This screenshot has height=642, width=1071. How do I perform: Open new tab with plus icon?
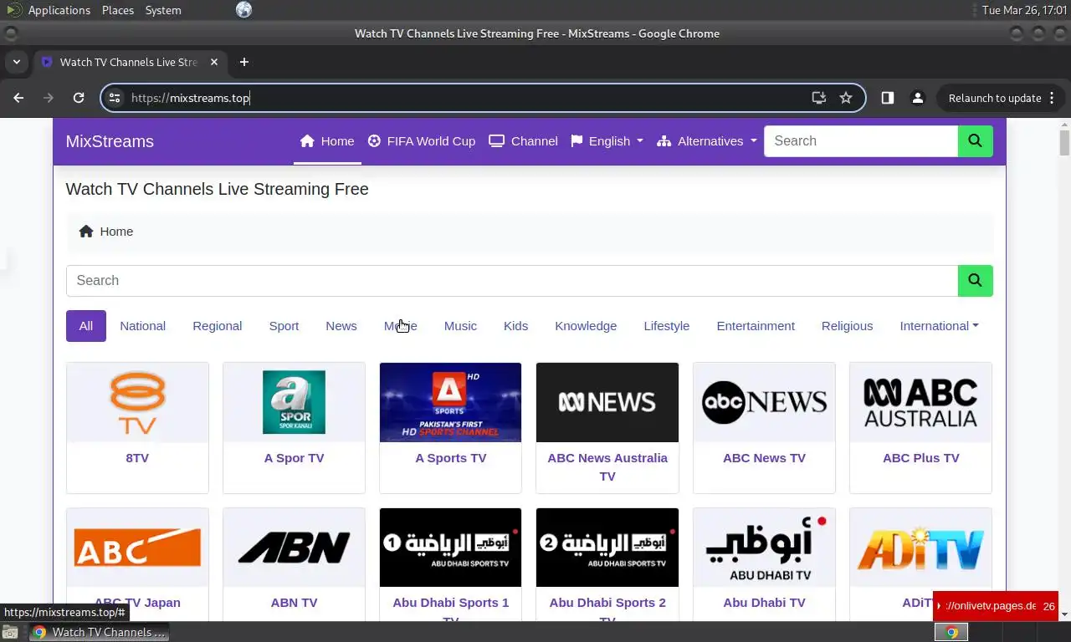pyautogui.click(x=244, y=62)
